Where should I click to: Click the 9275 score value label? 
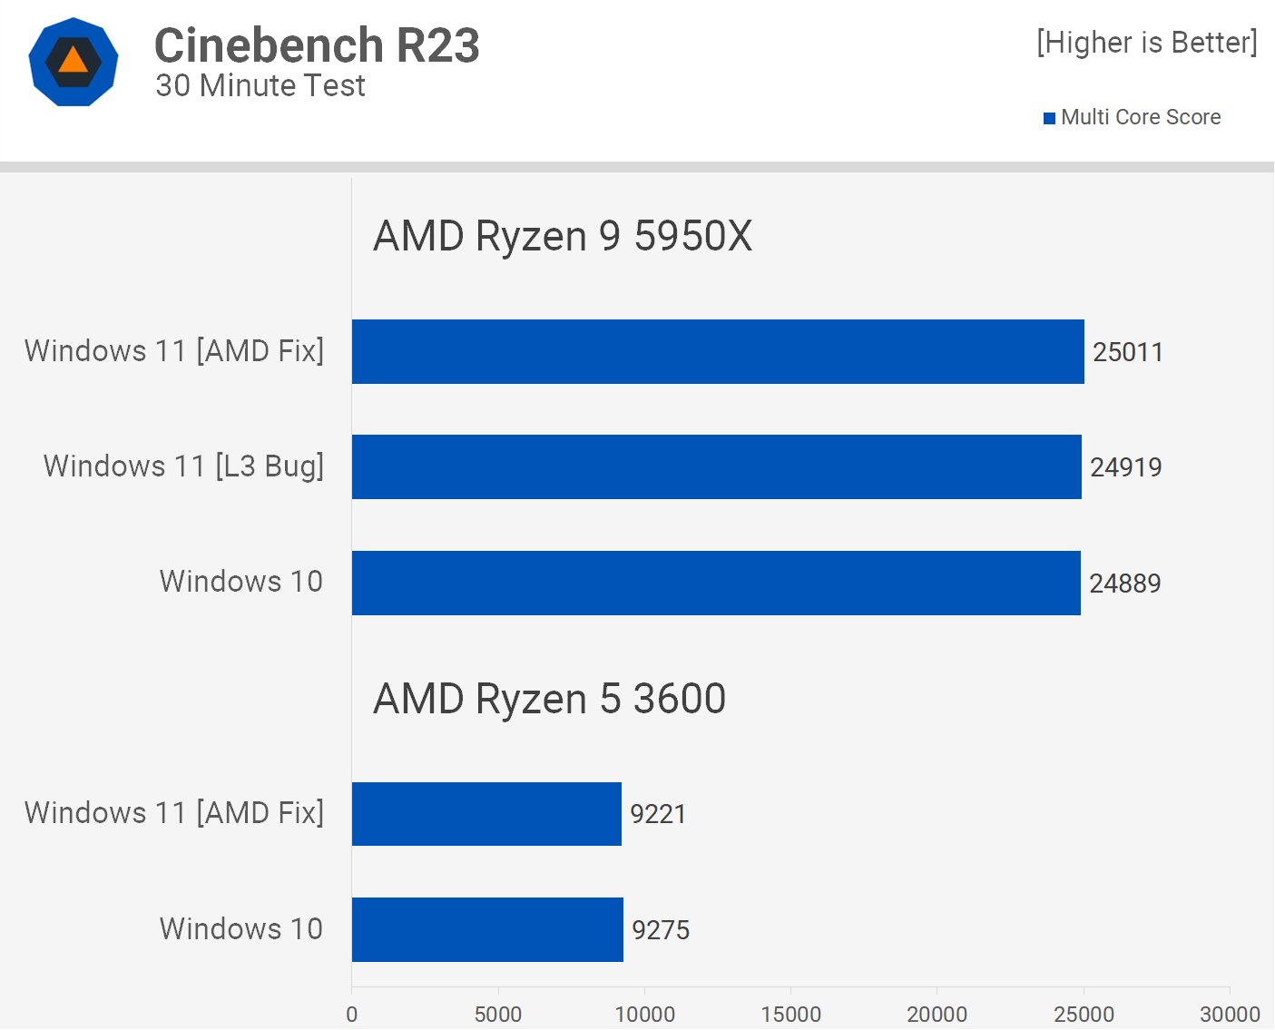coord(661,930)
